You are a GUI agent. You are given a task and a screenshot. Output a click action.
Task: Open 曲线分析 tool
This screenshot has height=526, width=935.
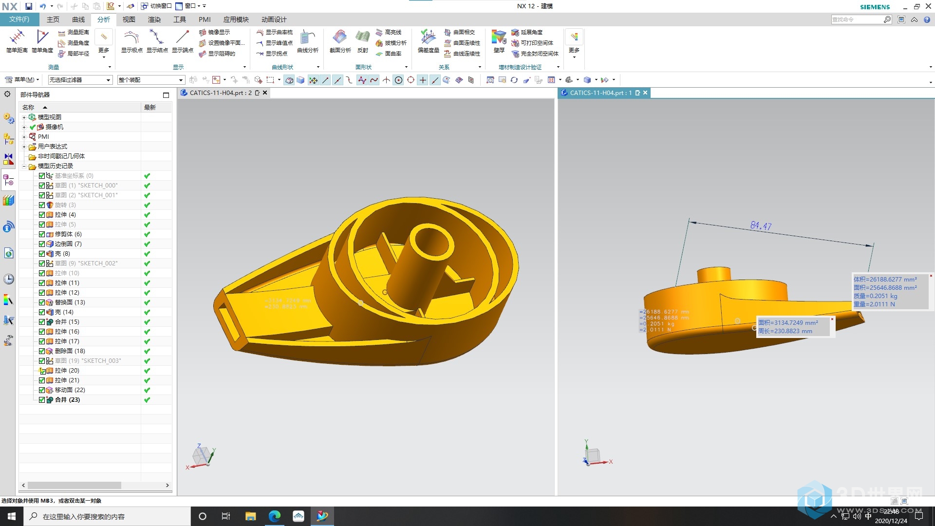click(x=308, y=41)
